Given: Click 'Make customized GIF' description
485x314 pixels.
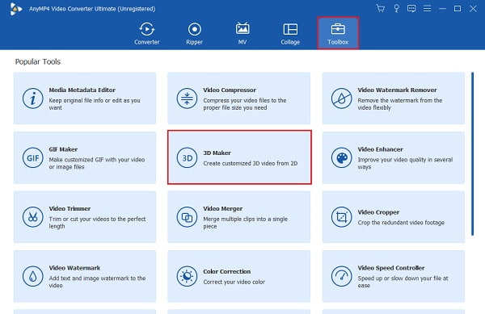Looking at the screenshot, I should 97,163.
